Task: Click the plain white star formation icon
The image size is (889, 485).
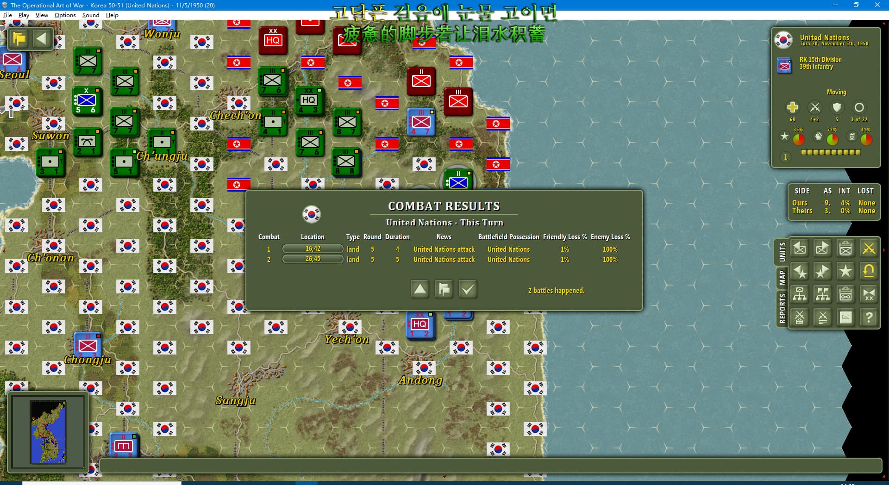Action: [846, 272]
